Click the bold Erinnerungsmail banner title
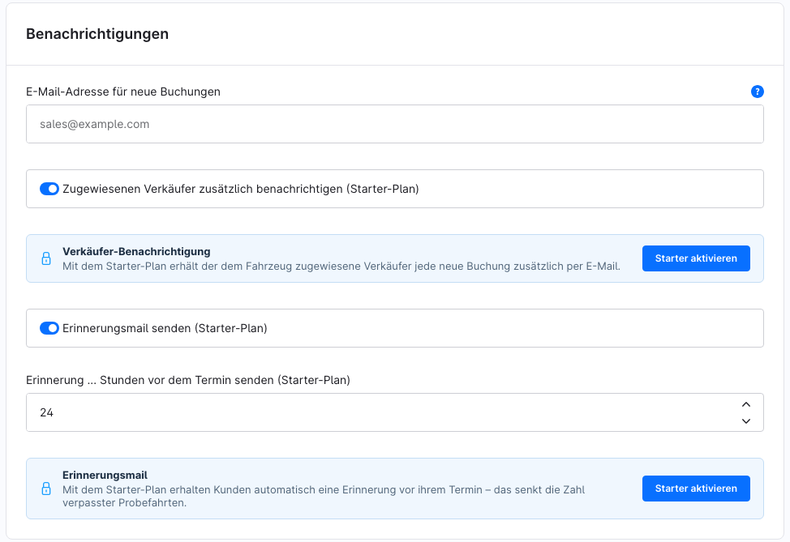The image size is (790, 542). point(105,475)
